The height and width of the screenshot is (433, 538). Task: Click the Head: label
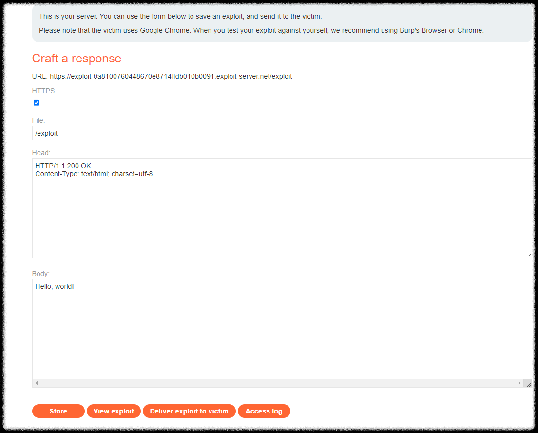pos(41,153)
